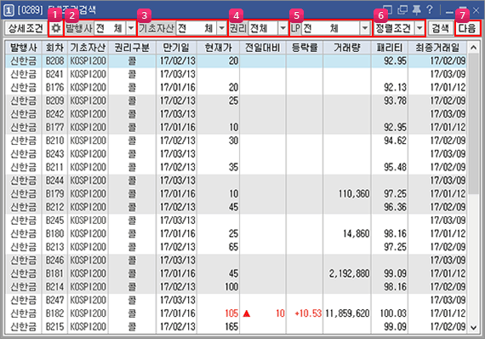Viewport: 485px width, 339px height.
Task: Select row B176
Action: tap(236, 88)
